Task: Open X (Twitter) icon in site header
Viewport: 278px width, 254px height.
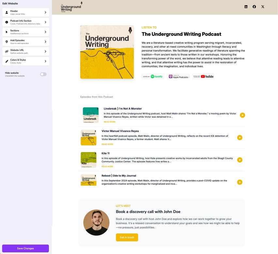Action: [x=263, y=7]
